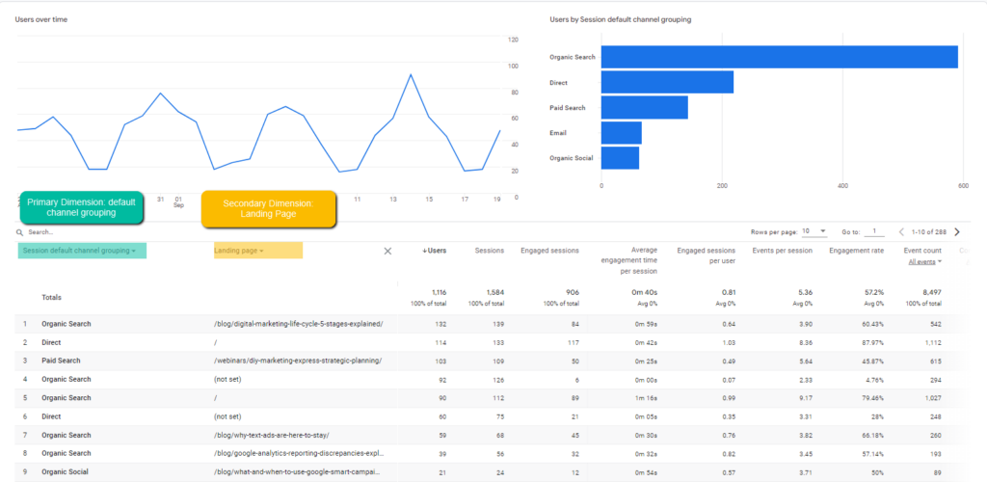Click Direct in row 2
The image size is (987, 482).
click(x=51, y=343)
